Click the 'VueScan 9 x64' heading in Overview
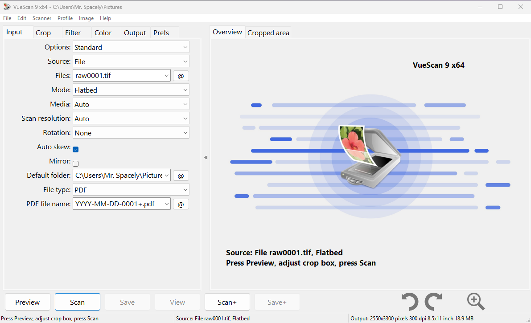Viewport: 531px width, 323px height. click(439, 65)
